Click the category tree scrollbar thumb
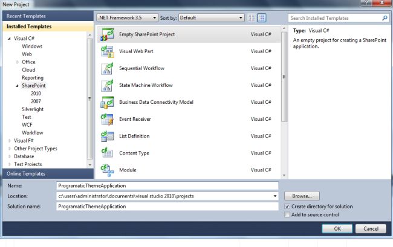393x247 pixels. pos(89,98)
